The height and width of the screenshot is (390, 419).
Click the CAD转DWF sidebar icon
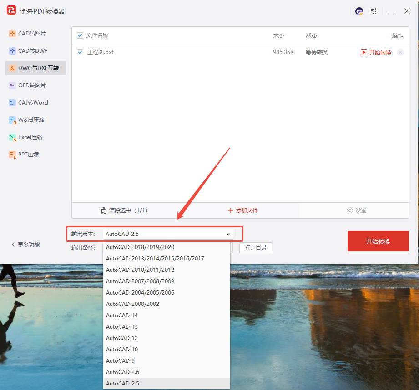12,51
